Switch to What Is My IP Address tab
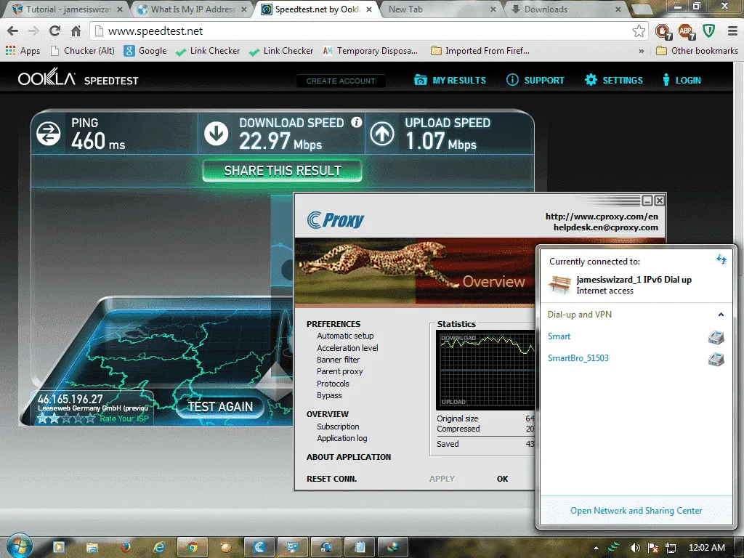This screenshot has height=558, width=744. [192, 9]
